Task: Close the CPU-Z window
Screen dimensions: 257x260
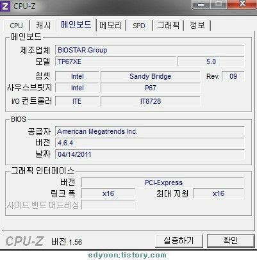Action: (x=242, y=4)
